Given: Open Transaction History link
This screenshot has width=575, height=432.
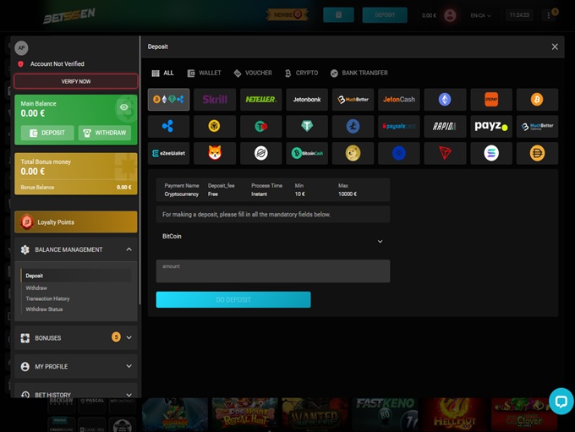Looking at the screenshot, I should pyautogui.click(x=47, y=298).
